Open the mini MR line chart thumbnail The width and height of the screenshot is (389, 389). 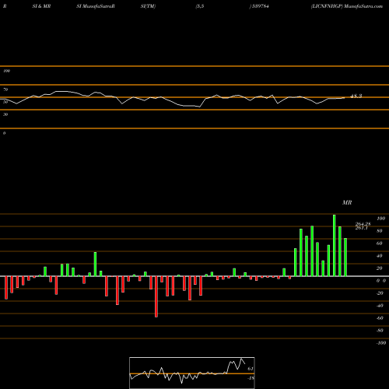coord(192,373)
